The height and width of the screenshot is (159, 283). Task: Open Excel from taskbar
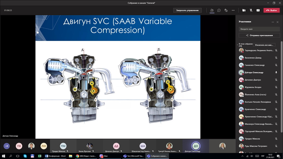point(40,156)
